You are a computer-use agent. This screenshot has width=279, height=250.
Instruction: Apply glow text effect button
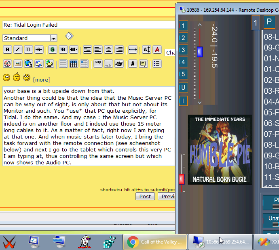(53, 50)
